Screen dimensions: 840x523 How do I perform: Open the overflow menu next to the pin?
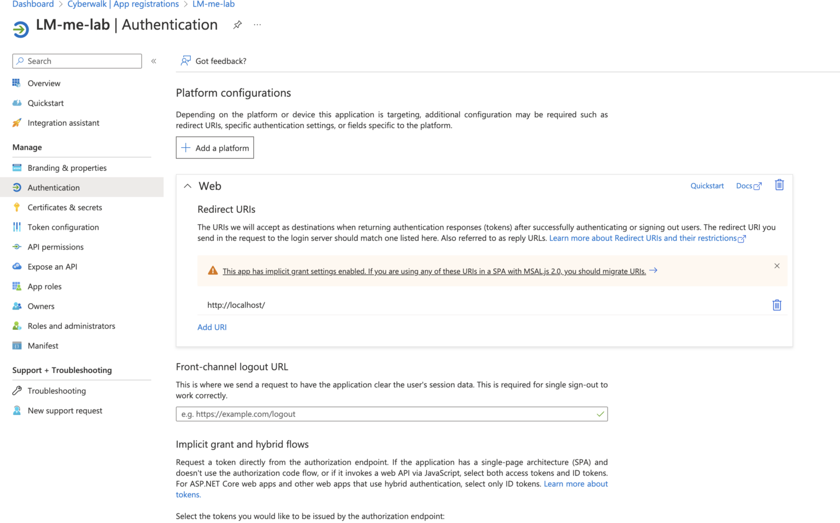click(x=257, y=25)
